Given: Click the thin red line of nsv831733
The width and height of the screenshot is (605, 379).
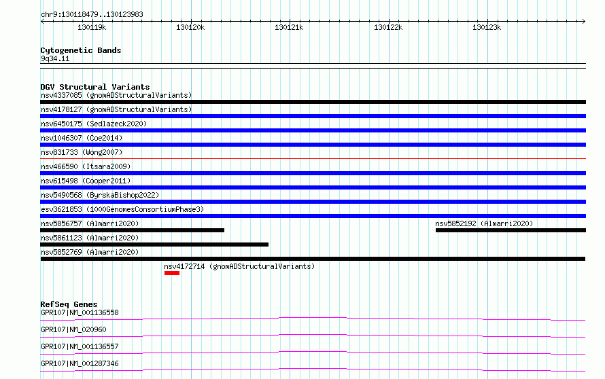Looking at the screenshot, I should point(313,158).
